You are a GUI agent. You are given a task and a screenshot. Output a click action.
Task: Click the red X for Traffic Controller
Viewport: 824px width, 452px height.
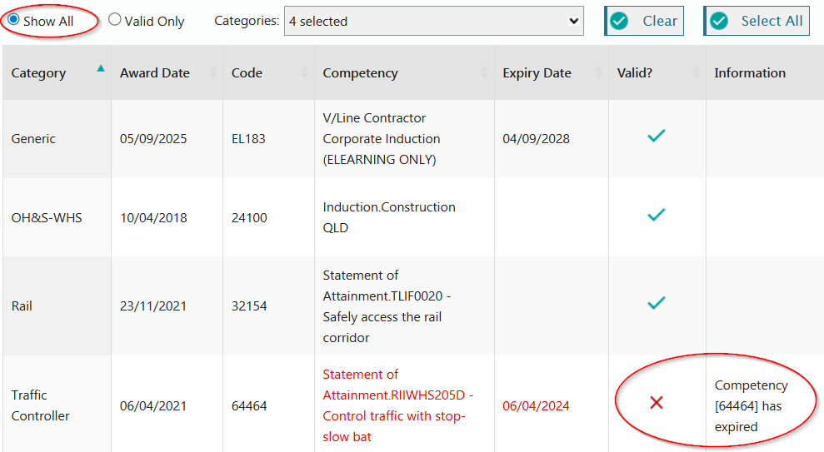point(657,404)
